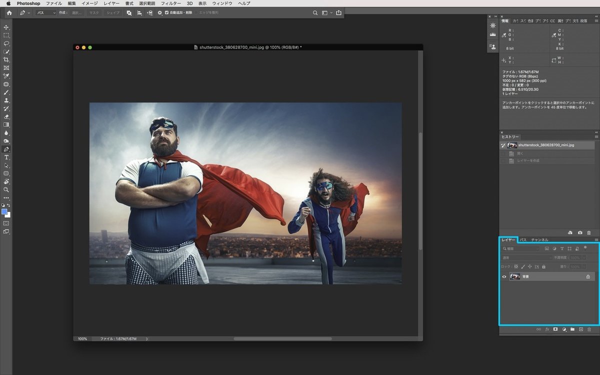This screenshot has width=600, height=375.
Task: Select the Brush tool
Action: [x=6, y=92]
